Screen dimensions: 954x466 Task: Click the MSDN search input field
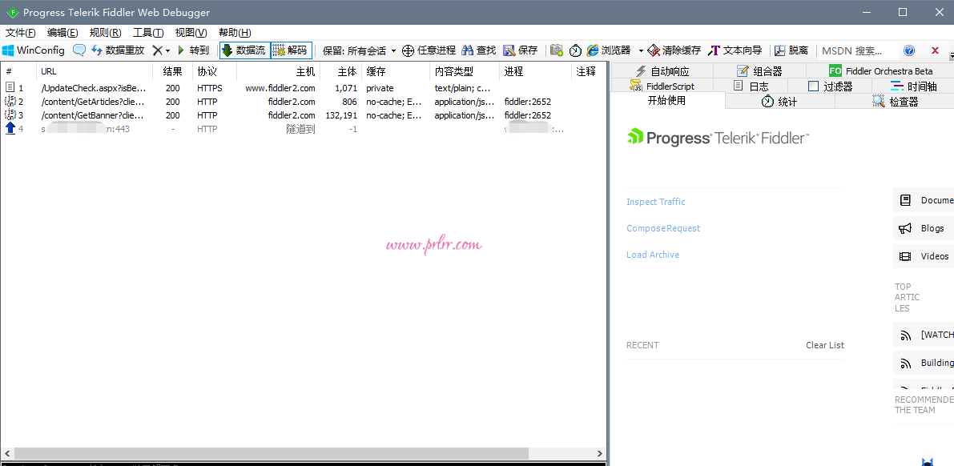[x=855, y=50]
